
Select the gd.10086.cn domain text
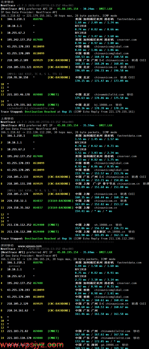click(110, 345)
